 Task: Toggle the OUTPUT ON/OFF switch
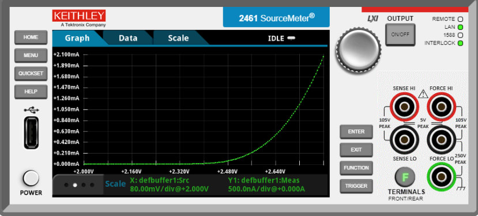400,35
